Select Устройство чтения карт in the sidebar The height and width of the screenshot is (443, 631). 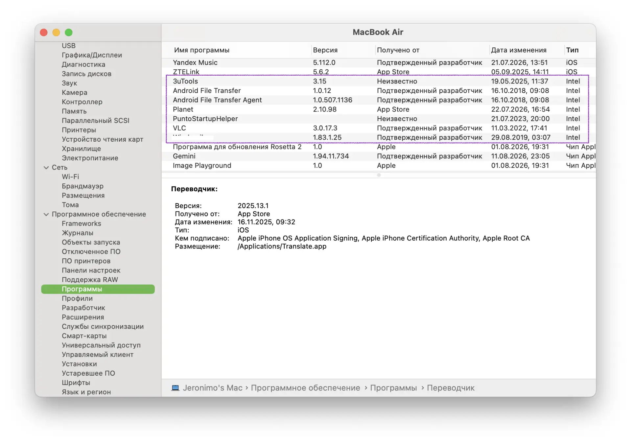click(103, 139)
